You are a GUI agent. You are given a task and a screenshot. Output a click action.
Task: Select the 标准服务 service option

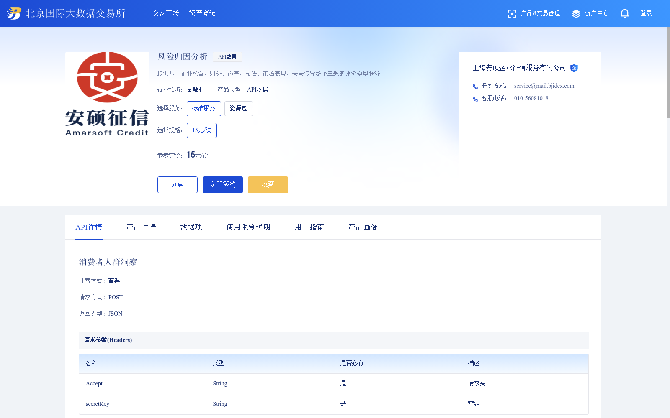pyautogui.click(x=204, y=109)
